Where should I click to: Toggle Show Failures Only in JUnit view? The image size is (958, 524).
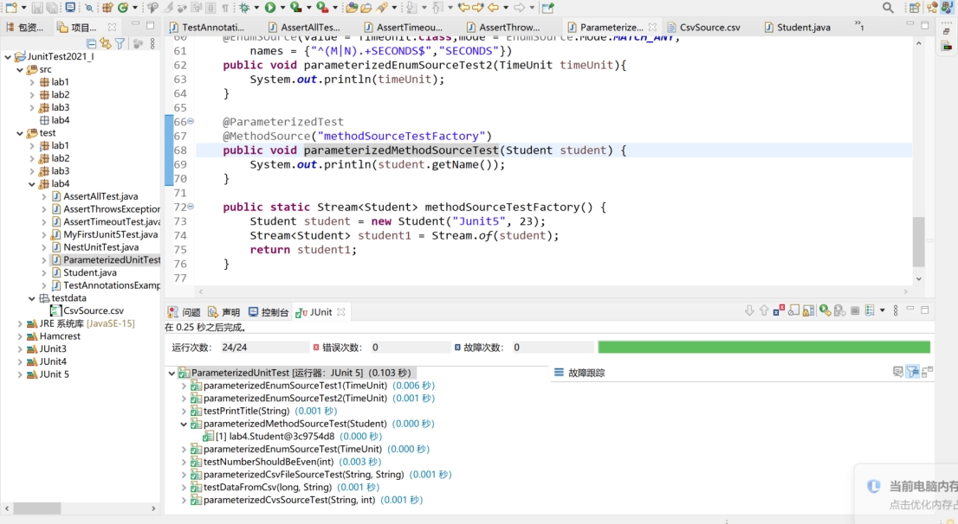pyautogui.click(x=779, y=310)
